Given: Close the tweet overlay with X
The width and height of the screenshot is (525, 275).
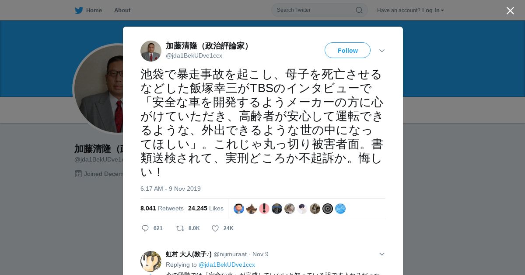Looking at the screenshot, I should [x=510, y=10].
